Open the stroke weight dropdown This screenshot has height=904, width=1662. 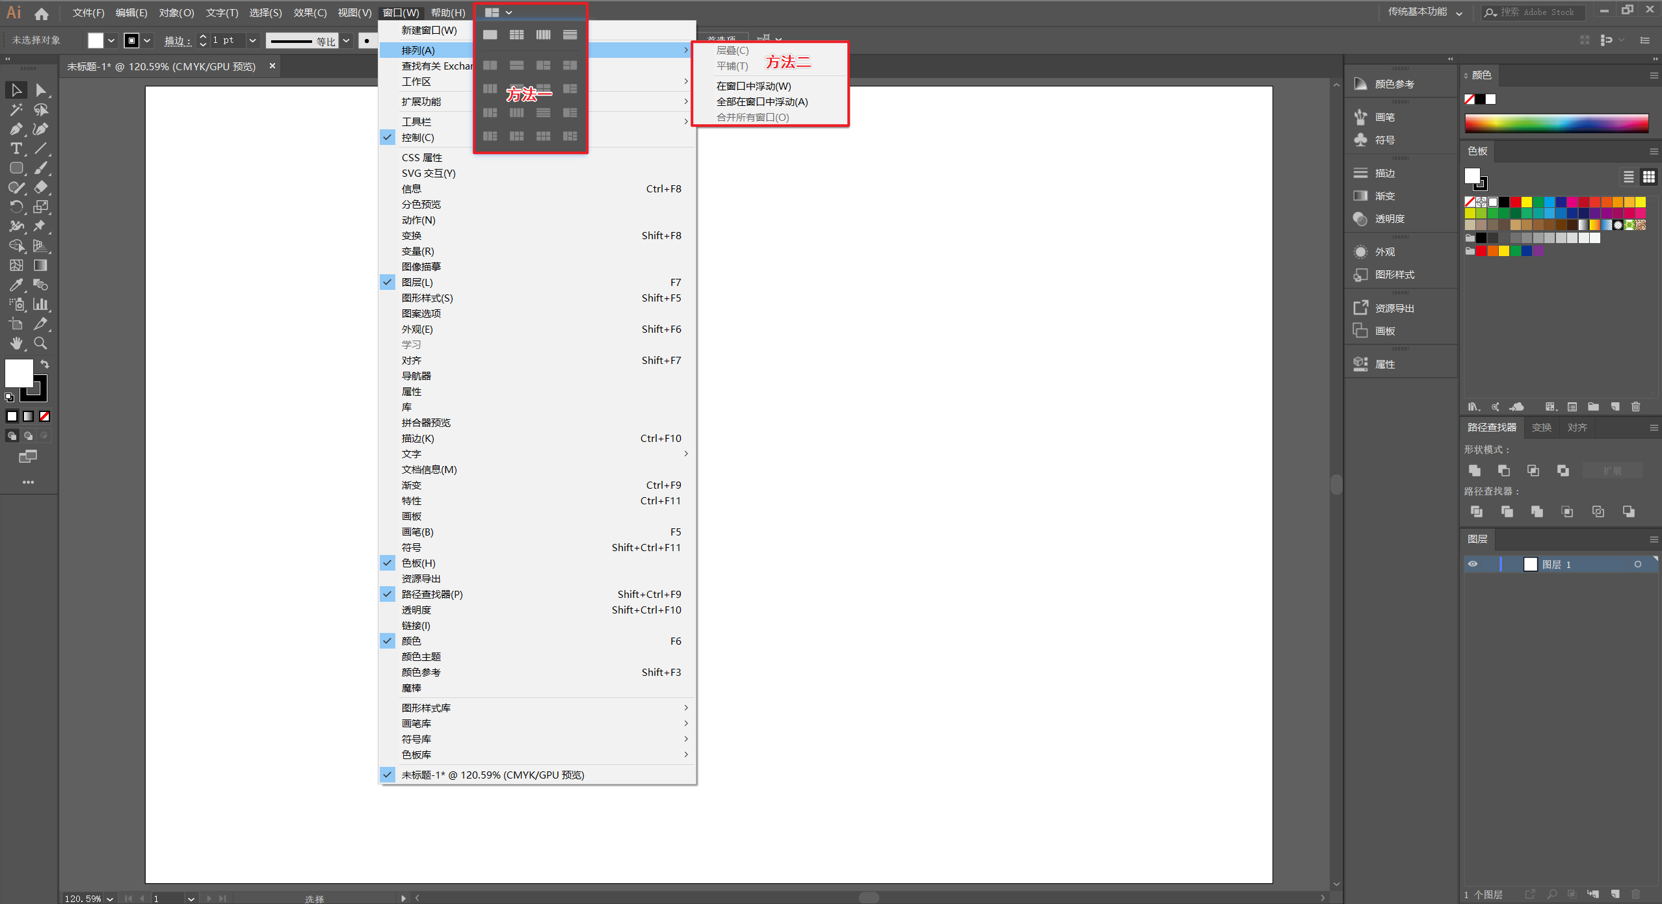252,40
